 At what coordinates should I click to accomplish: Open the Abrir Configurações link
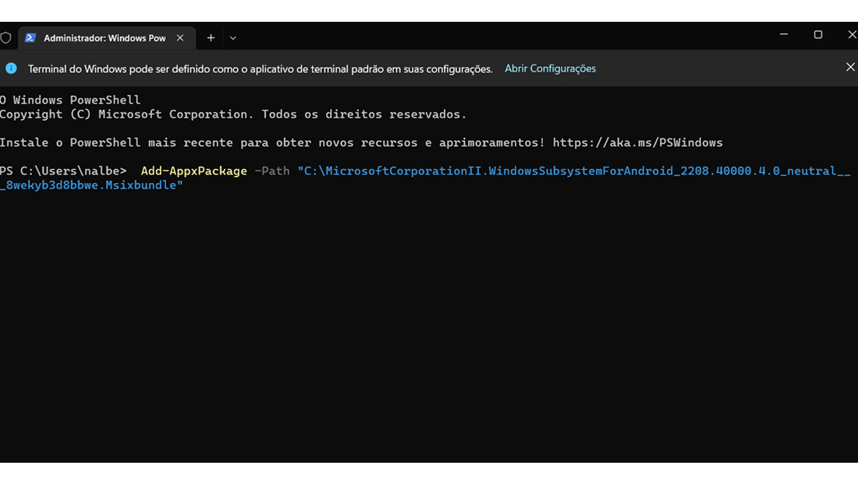coord(550,69)
